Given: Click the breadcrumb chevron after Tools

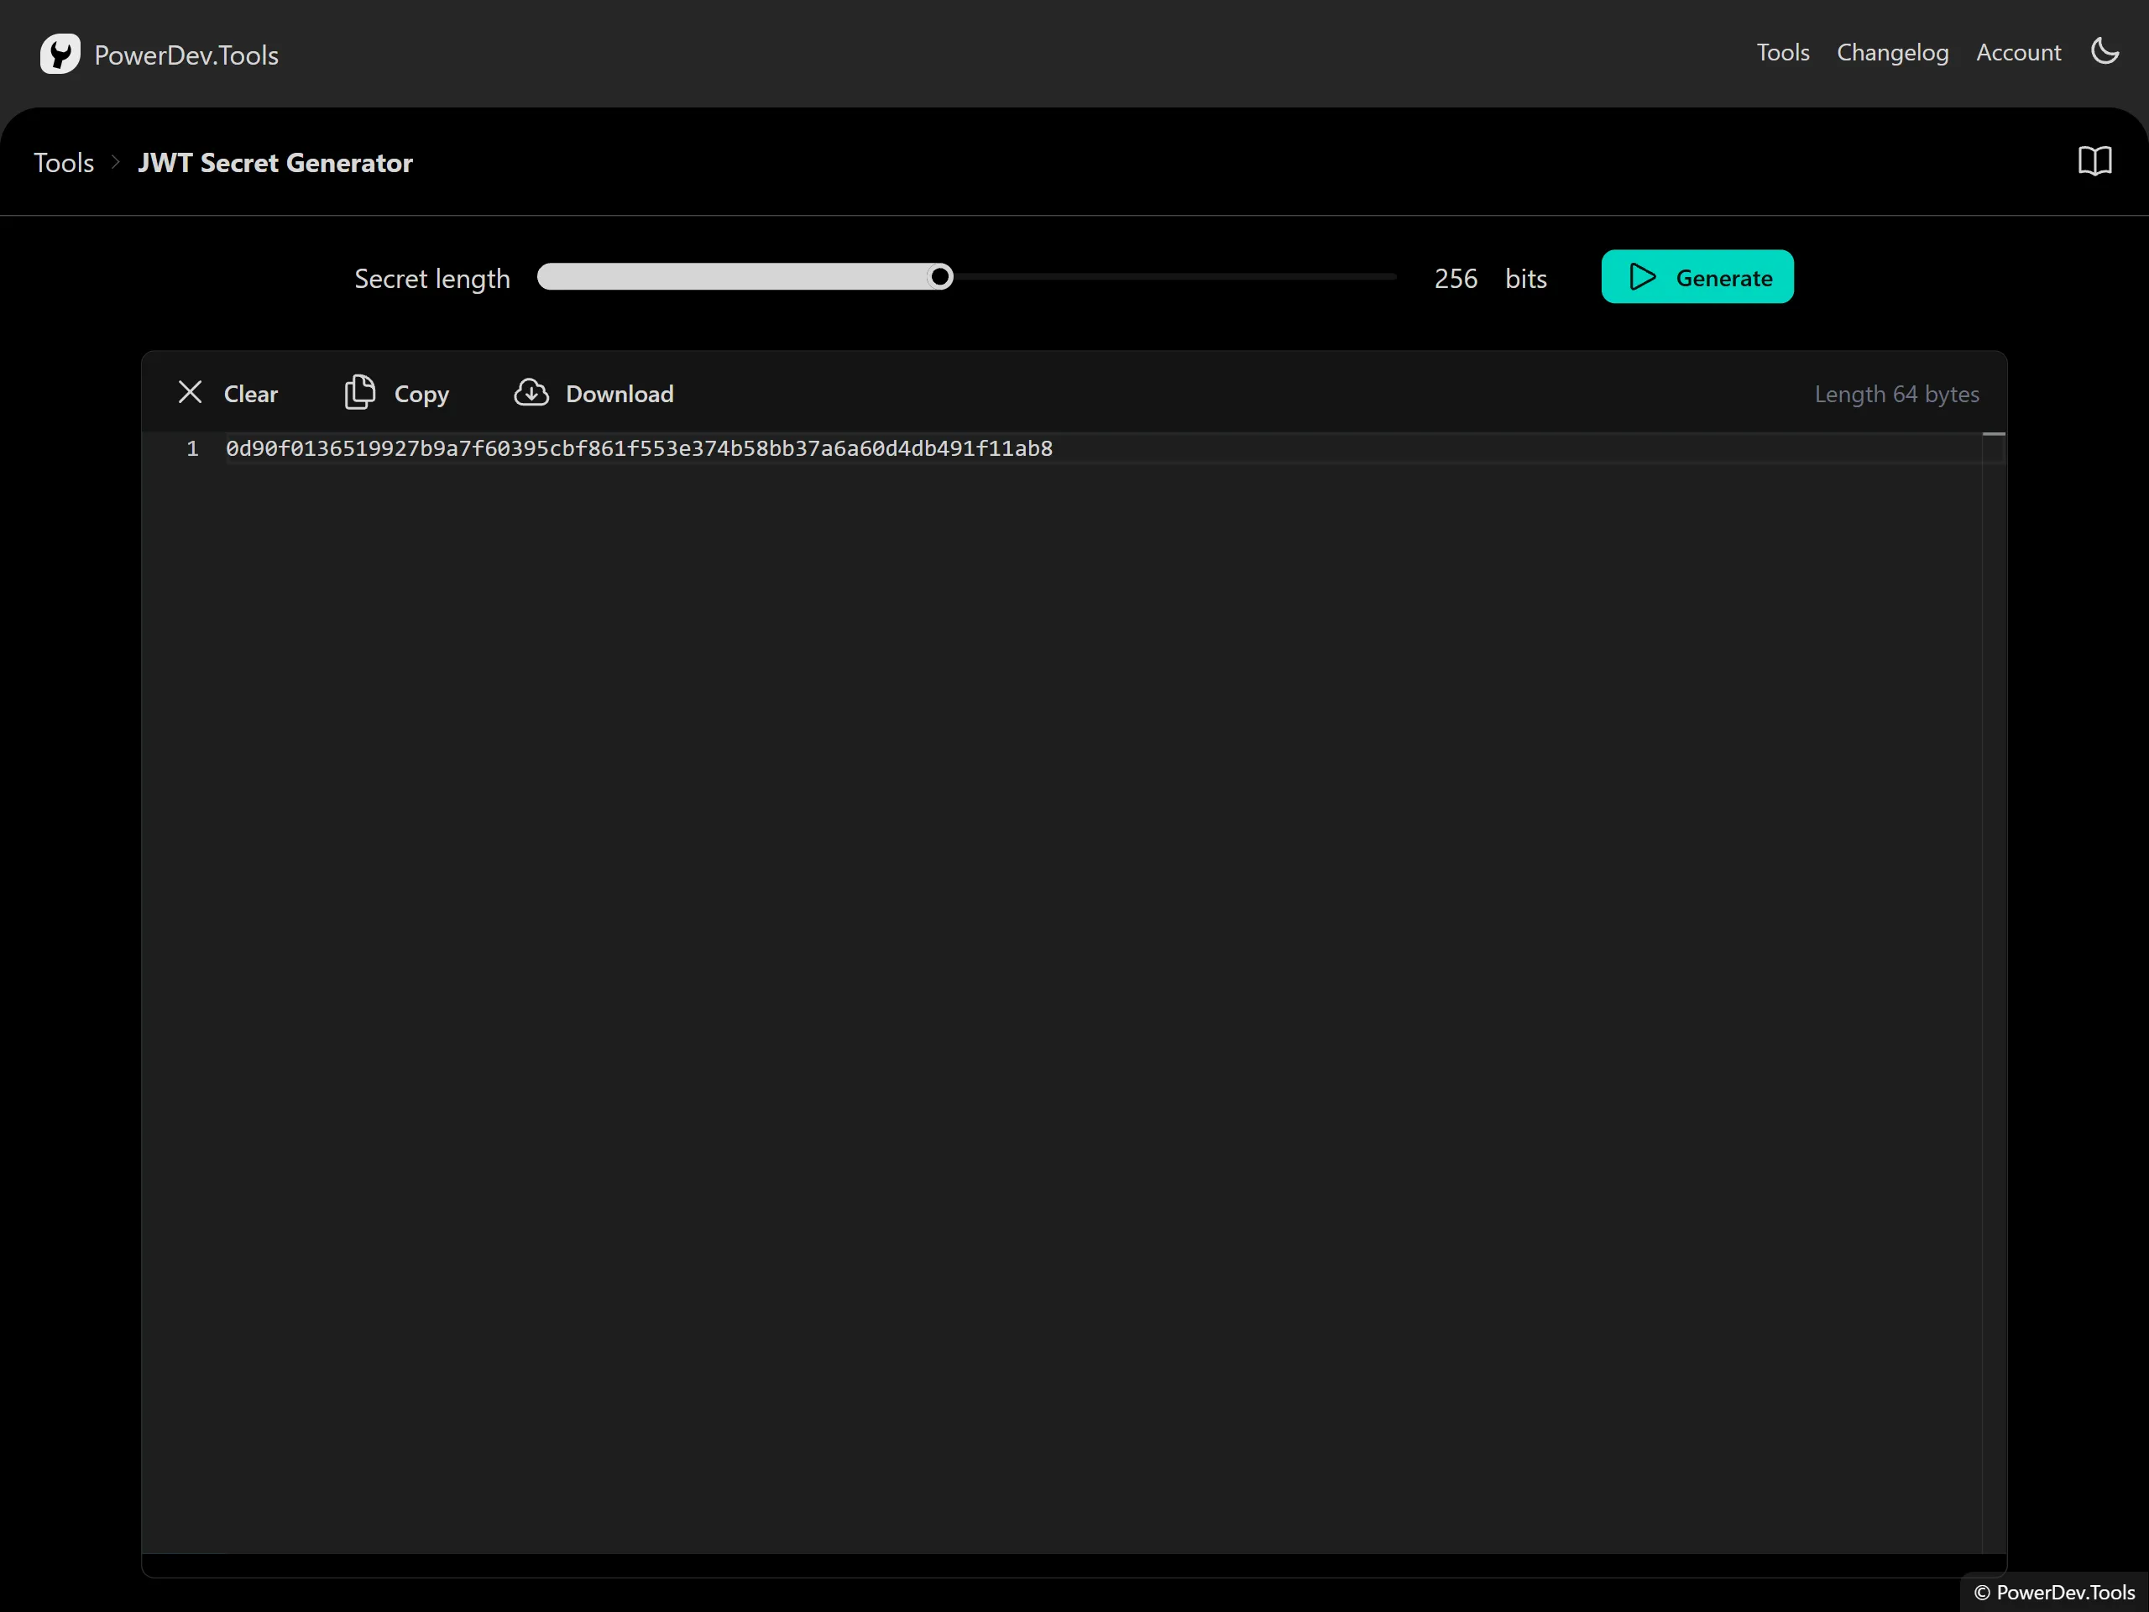Looking at the screenshot, I should click(116, 162).
